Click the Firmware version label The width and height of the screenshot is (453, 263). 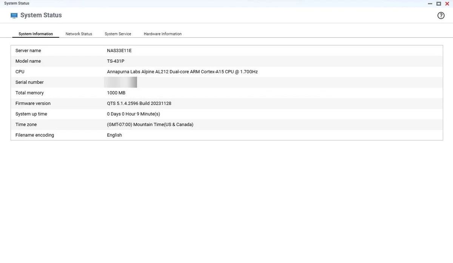click(33, 103)
